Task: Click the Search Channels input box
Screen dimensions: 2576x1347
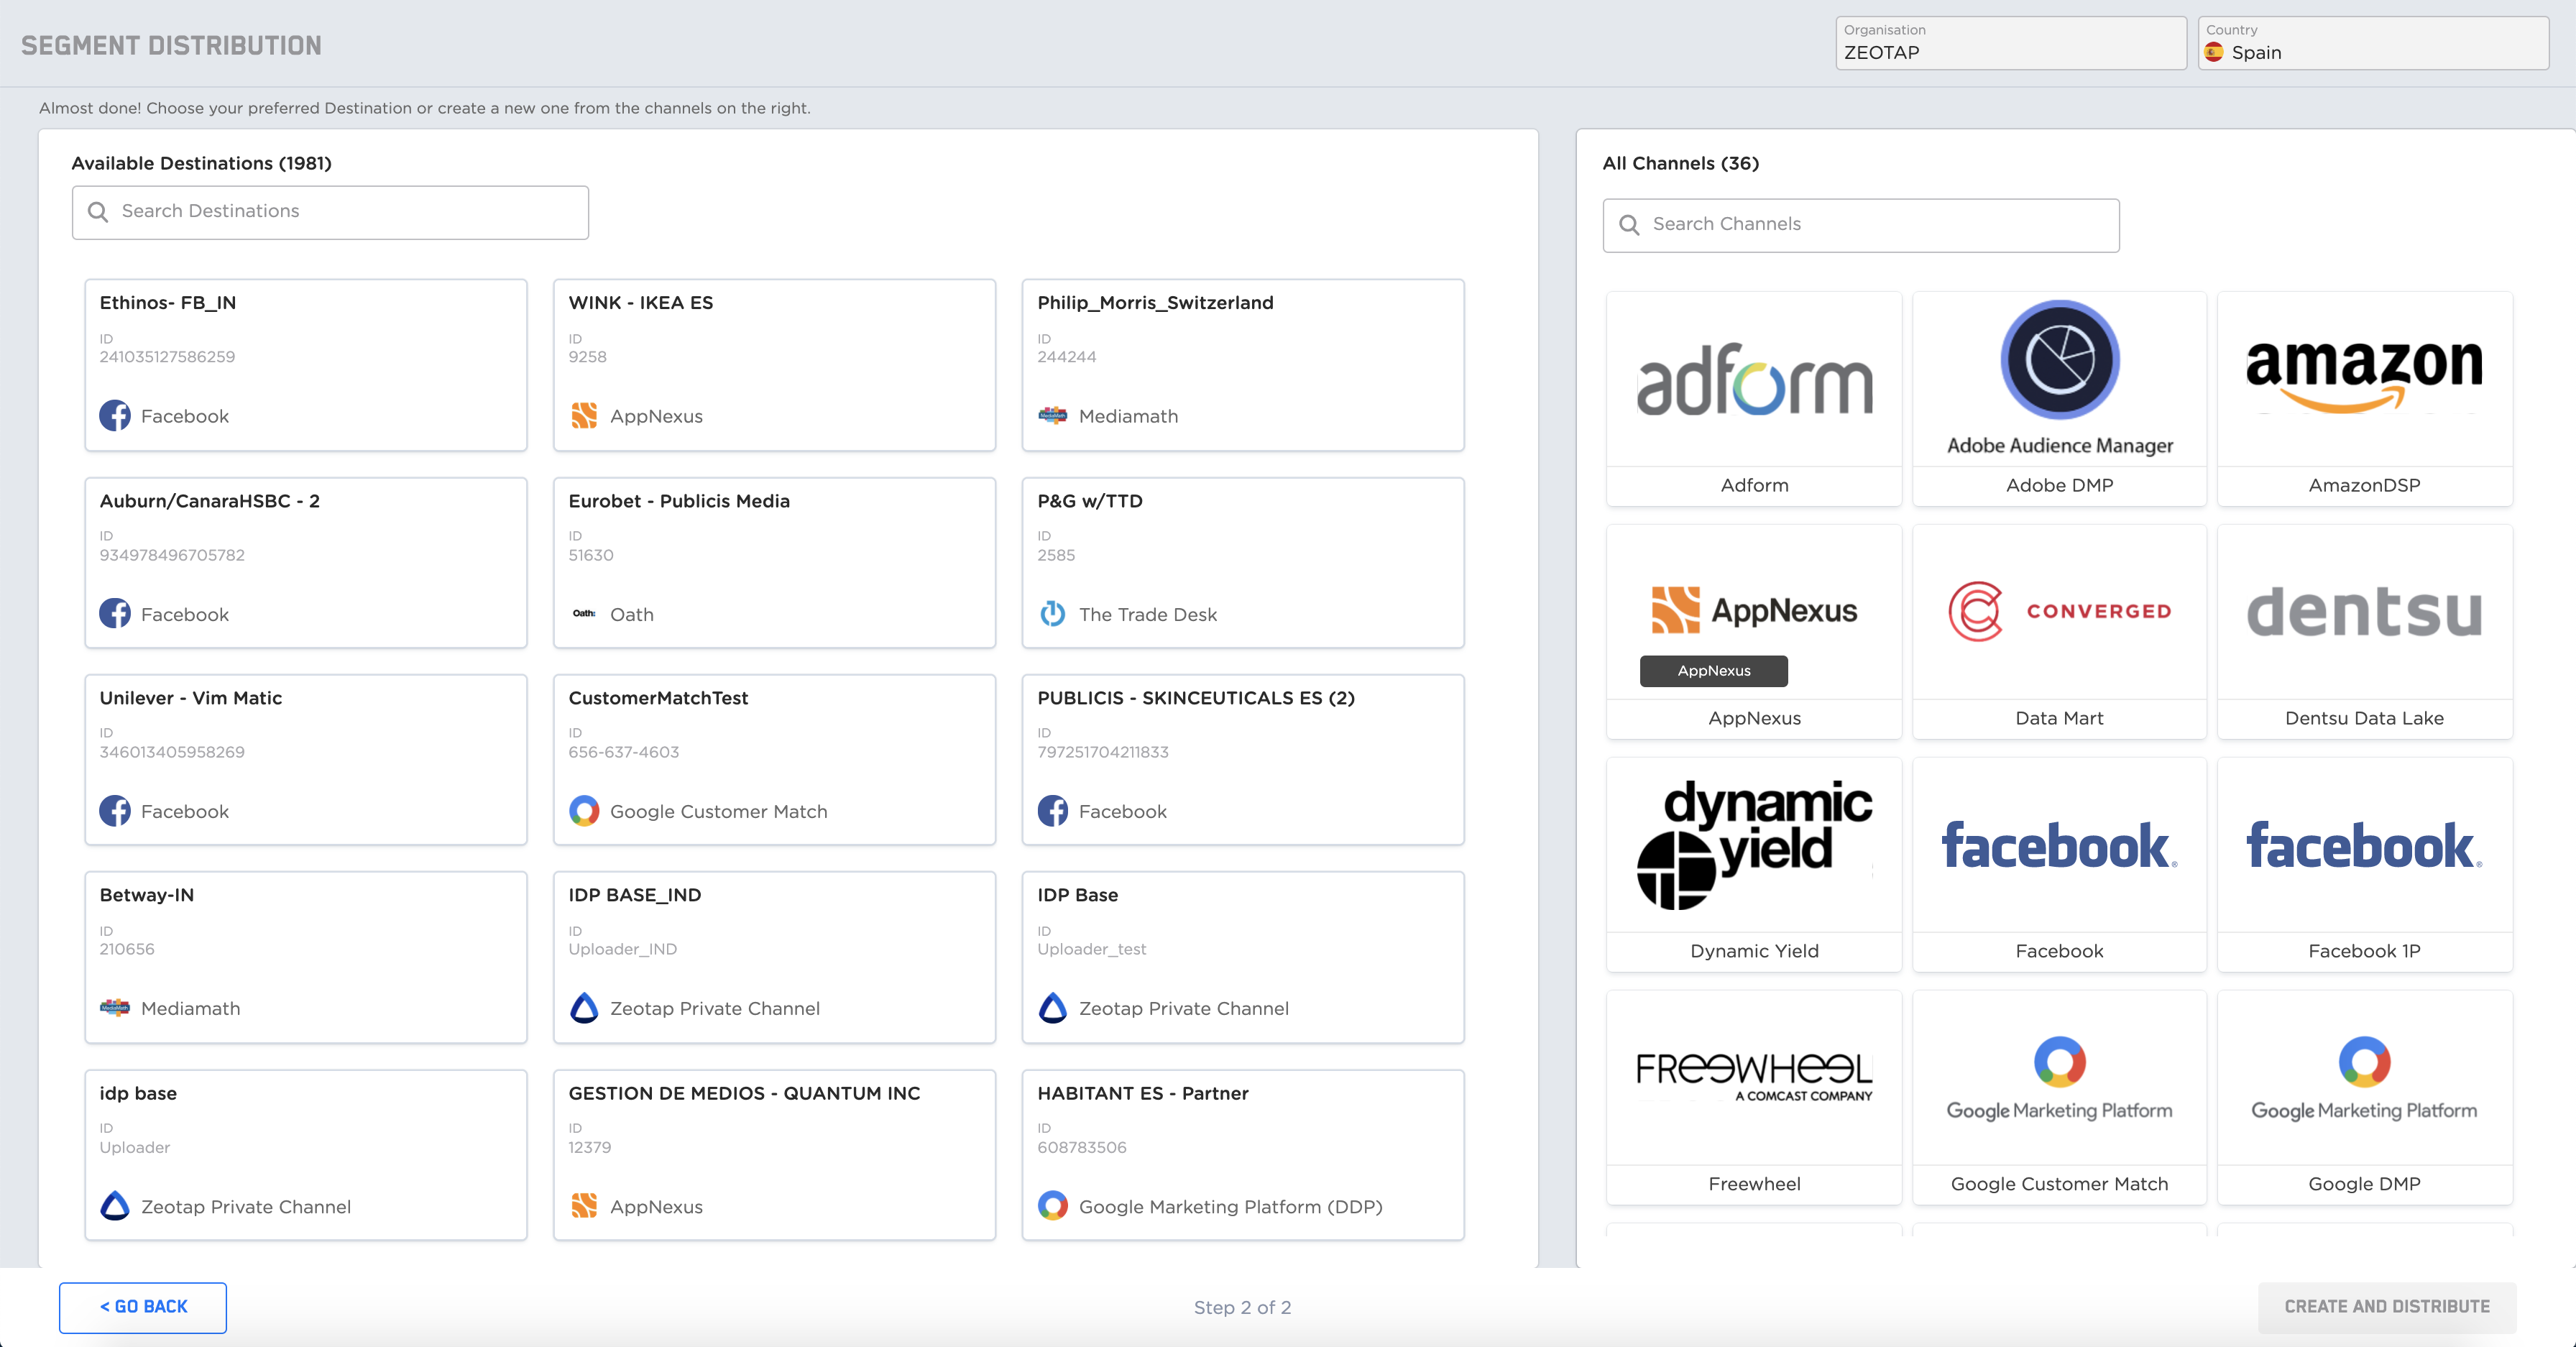Action: tap(1860, 224)
